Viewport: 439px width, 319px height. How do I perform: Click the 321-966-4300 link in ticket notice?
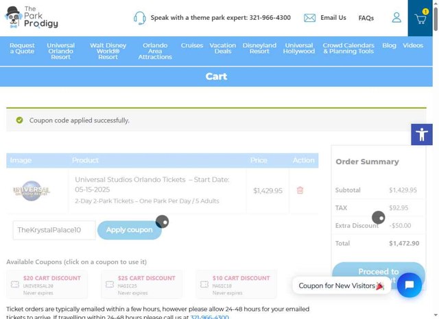[209, 317]
